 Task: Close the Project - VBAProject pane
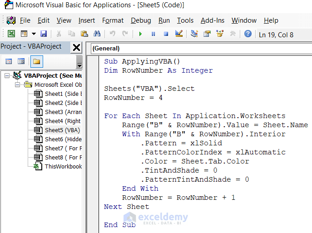click(x=76, y=48)
